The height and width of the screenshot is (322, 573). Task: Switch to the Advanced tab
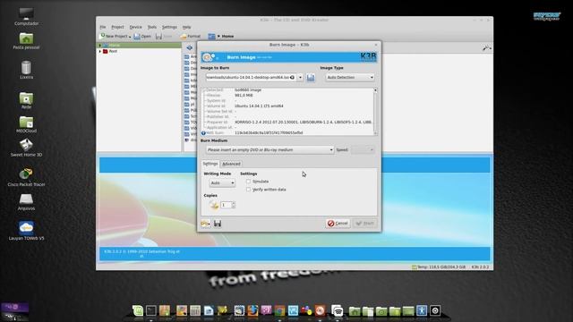point(231,164)
